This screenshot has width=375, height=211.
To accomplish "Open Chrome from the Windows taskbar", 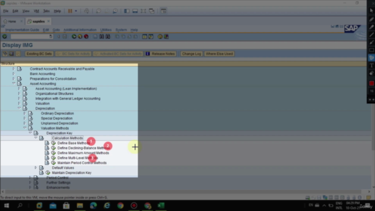I will 120,206.
